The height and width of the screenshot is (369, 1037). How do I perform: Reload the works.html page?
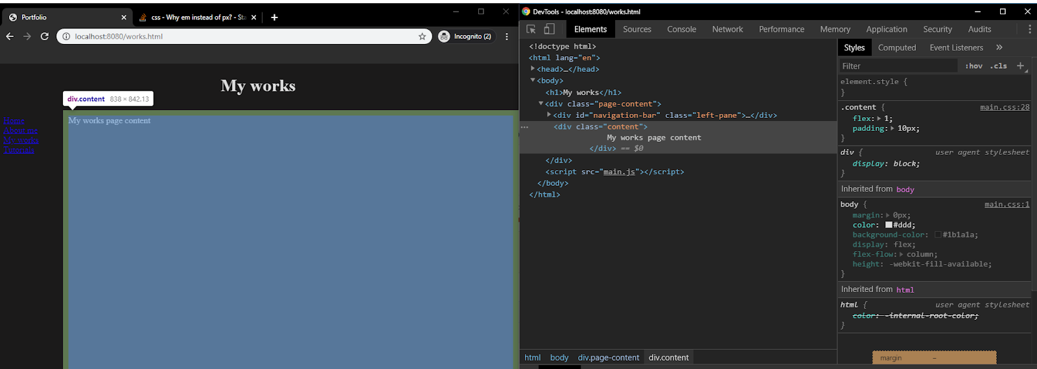45,36
